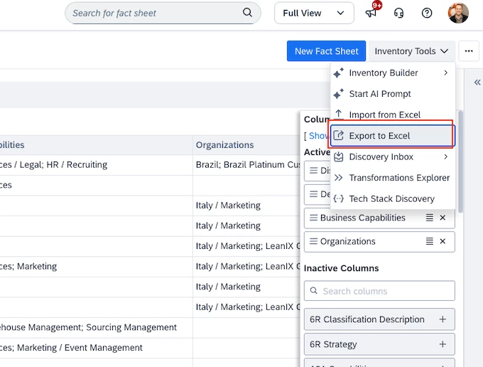Remove the Business Capabilities column

[443, 218]
